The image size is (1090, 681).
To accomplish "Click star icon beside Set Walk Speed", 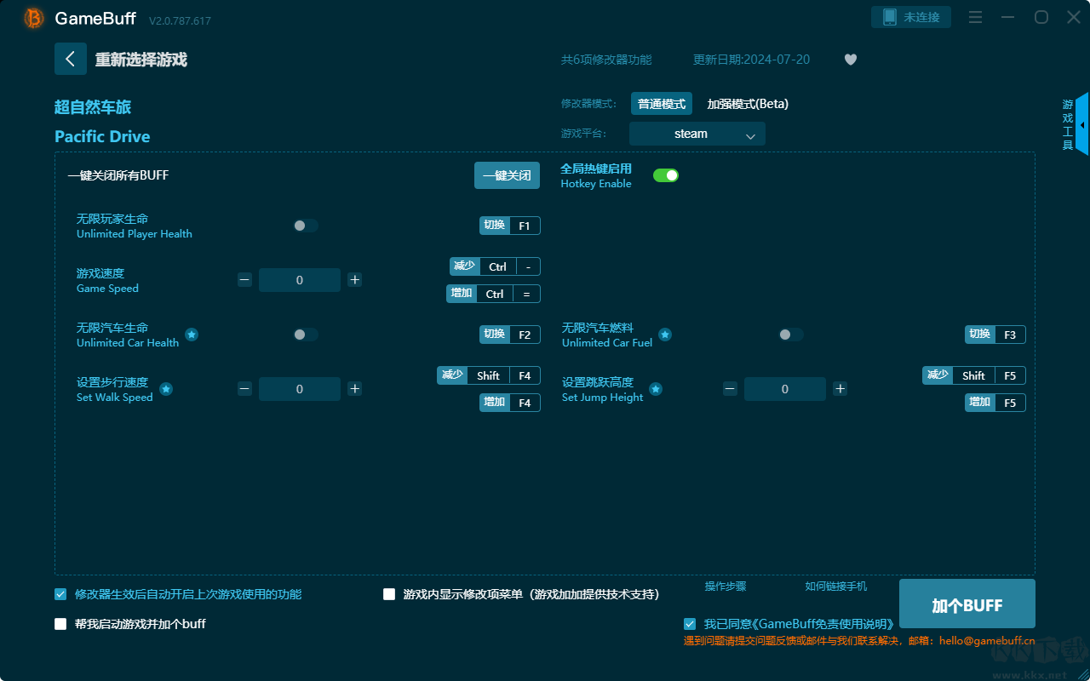I will (166, 389).
